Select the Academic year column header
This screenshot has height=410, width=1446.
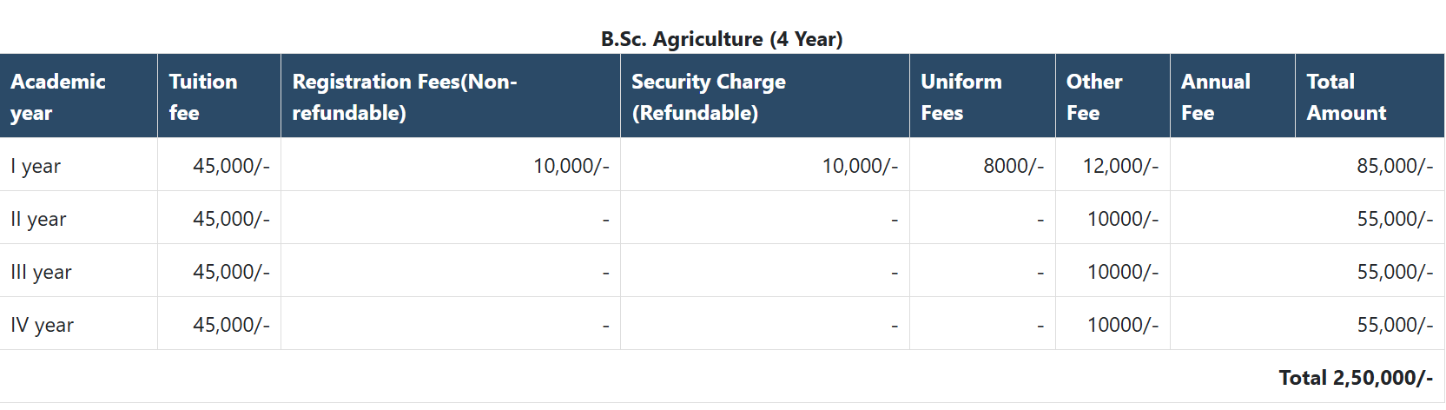click(x=58, y=96)
